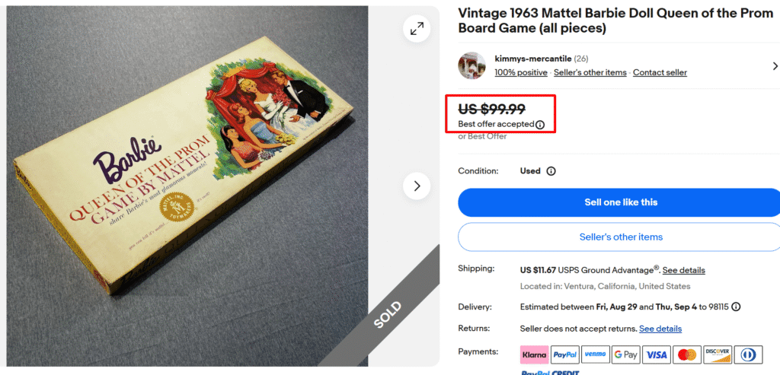
Task: Click the Contact seller link
Action: (x=660, y=73)
